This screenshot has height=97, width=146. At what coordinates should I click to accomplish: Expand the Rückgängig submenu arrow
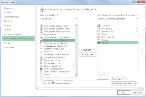137,28
